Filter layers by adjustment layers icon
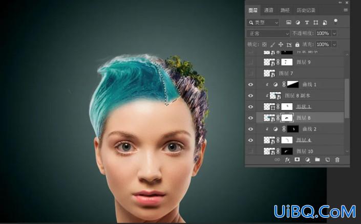 298,23
